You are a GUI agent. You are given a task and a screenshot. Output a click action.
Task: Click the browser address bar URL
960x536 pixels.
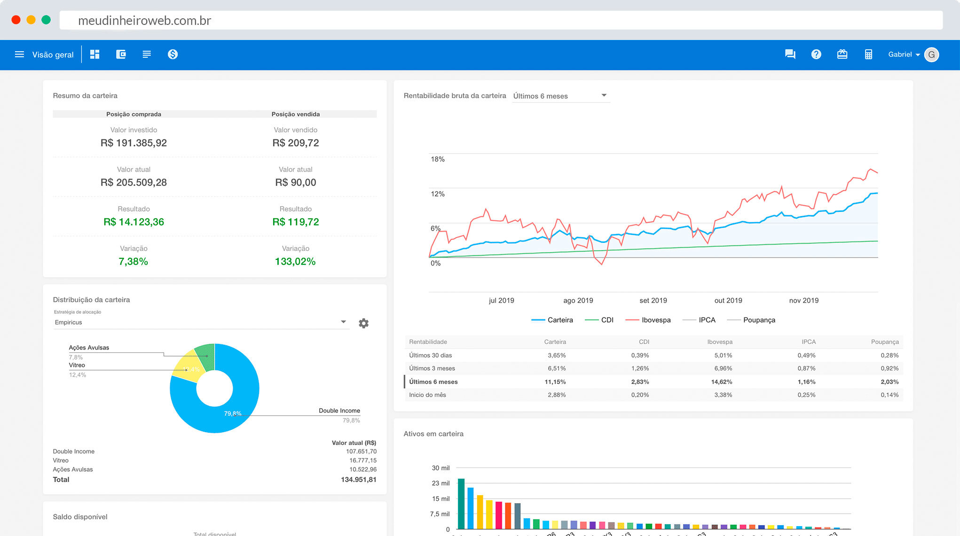(x=145, y=21)
